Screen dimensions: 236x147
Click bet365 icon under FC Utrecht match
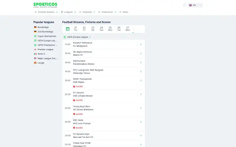74,100
